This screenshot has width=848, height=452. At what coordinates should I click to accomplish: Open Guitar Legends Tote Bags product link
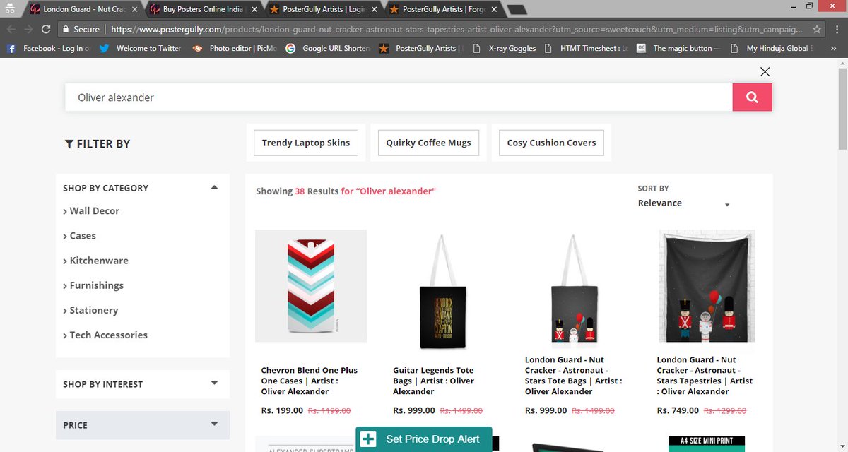coord(434,381)
